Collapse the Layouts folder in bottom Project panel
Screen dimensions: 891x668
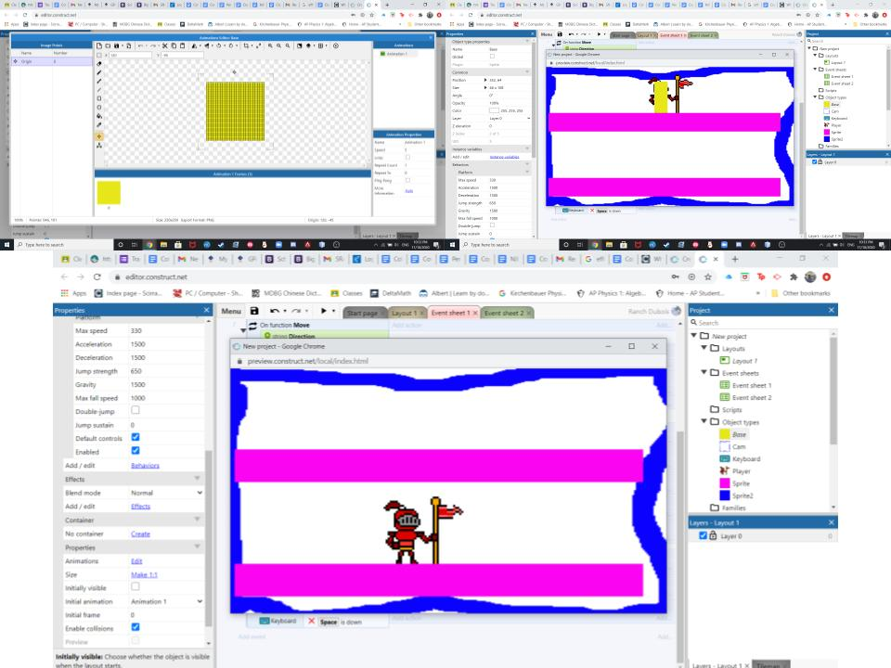click(x=704, y=348)
